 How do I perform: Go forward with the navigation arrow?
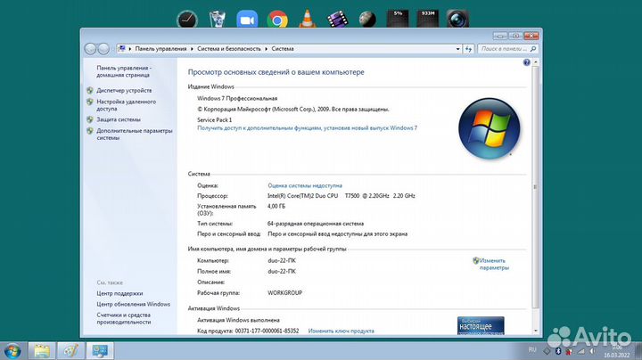pos(103,49)
